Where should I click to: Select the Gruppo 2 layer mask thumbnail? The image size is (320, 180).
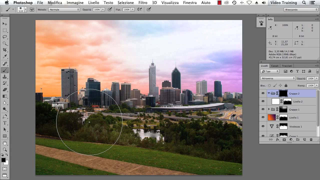(283, 93)
